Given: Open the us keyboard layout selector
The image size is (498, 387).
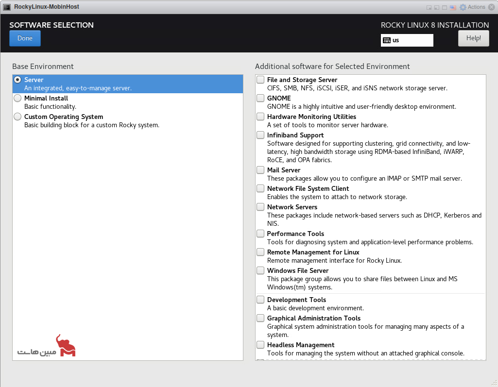Looking at the screenshot, I should pyautogui.click(x=407, y=40).
